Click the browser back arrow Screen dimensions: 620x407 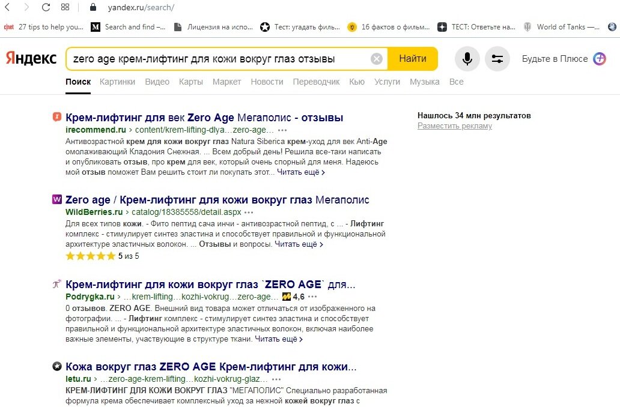(7, 7)
